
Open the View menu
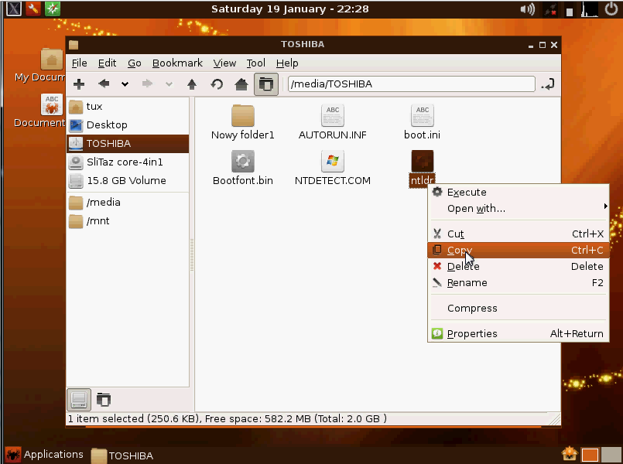224,63
